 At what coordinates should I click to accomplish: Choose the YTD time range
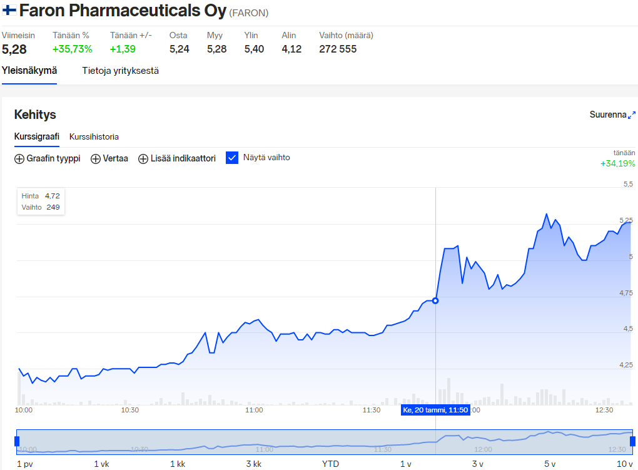330,464
